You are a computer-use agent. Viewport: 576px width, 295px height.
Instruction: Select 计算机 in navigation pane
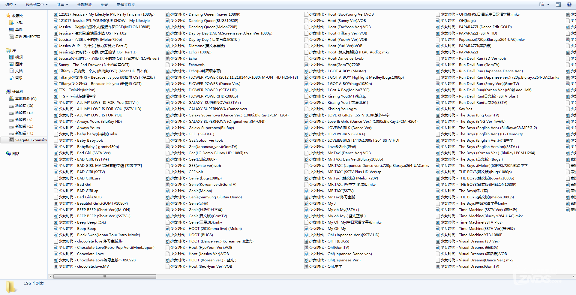point(17,92)
